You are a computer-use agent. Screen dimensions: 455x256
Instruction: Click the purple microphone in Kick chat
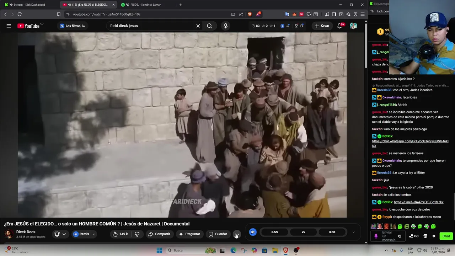point(376,236)
